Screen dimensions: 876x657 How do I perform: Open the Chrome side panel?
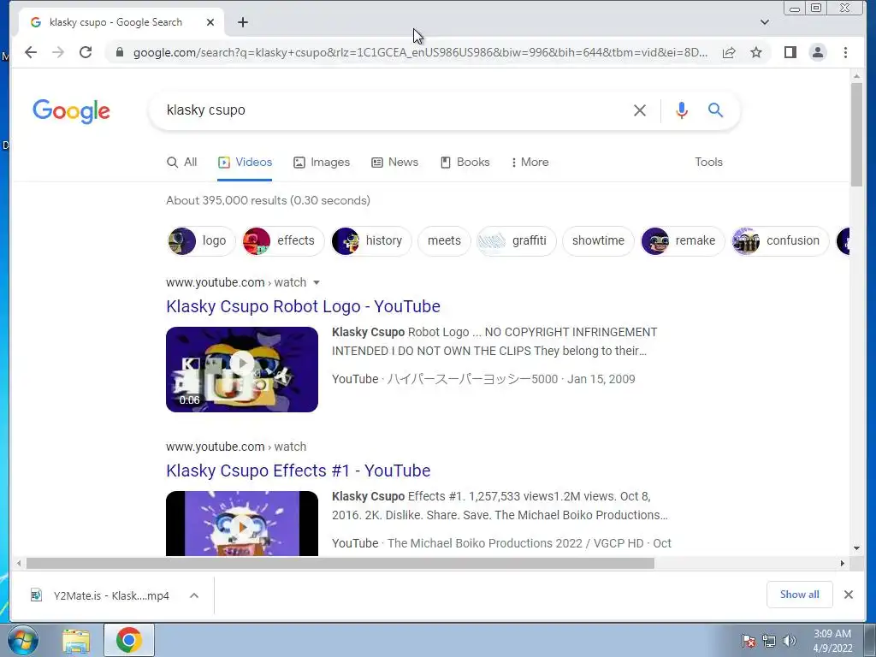coord(790,52)
